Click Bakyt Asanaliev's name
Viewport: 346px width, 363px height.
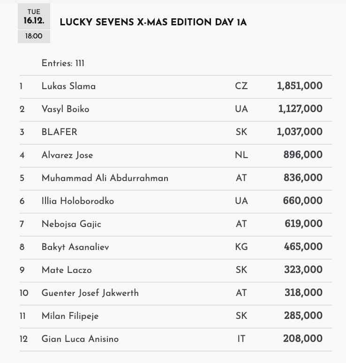(x=75, y=247)
